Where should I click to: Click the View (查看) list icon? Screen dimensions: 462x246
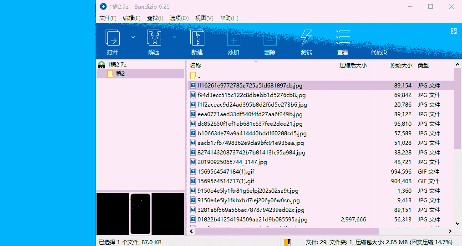pos(343,37)
